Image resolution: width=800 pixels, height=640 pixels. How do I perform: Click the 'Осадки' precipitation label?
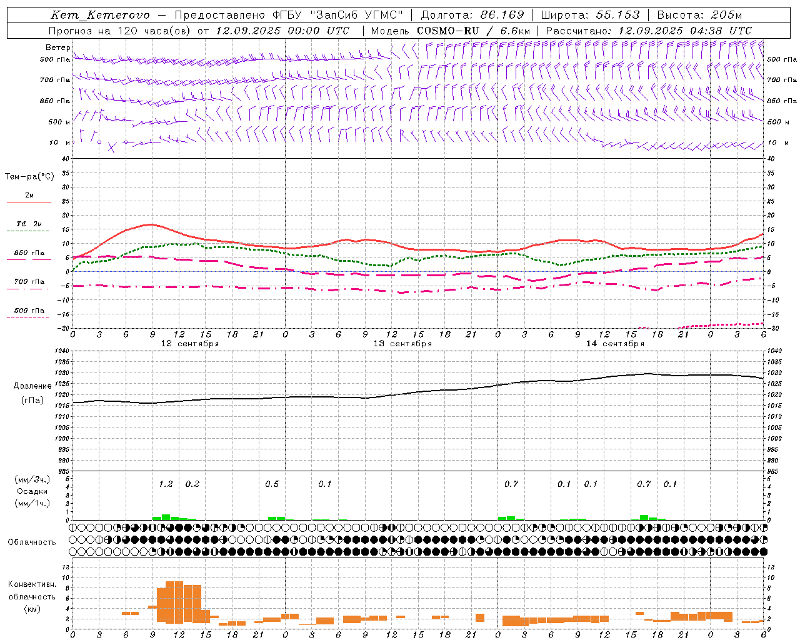point(32,491)
